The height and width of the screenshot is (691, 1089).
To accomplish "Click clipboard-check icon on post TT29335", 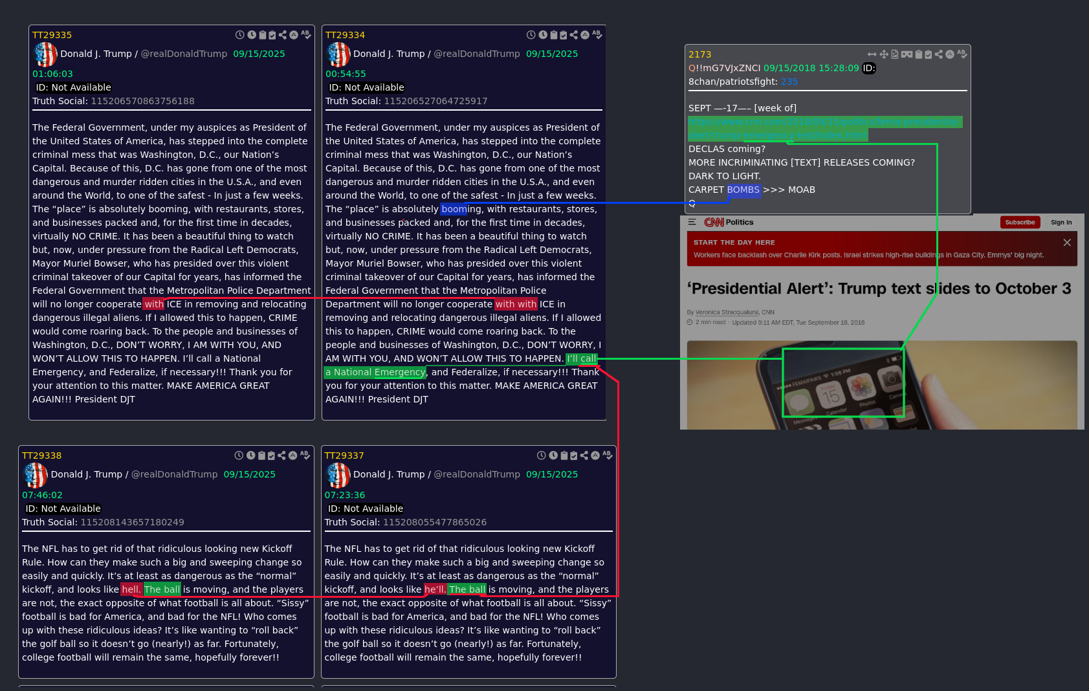I will coord(272,35).
